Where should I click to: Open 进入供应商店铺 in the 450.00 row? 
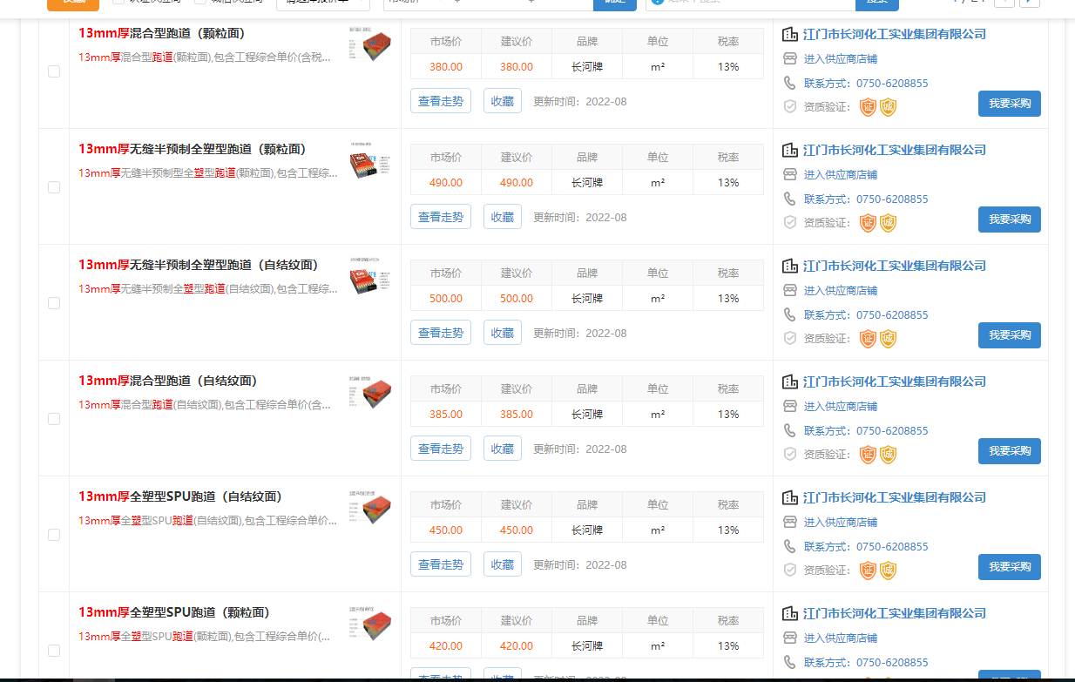[841, 523]
